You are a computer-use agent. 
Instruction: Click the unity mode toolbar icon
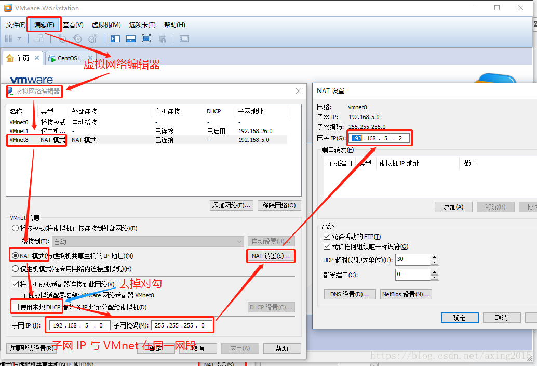tap(162, 38)
